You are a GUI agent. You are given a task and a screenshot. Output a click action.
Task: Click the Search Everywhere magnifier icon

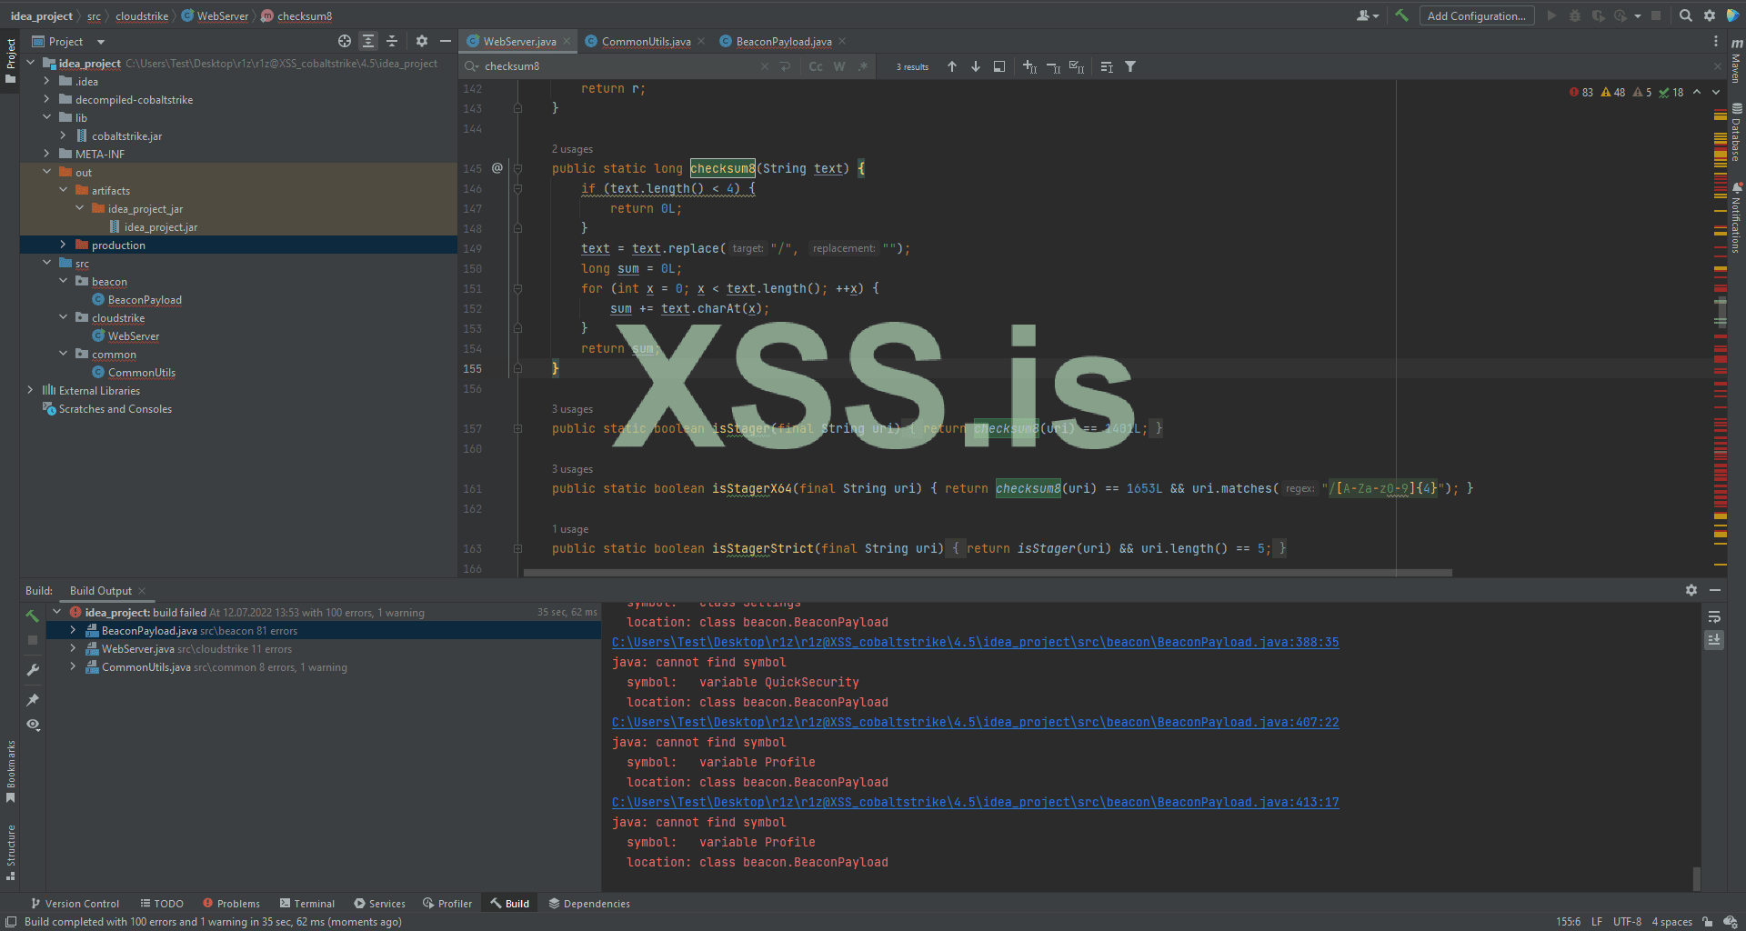tap(1685, 15)
